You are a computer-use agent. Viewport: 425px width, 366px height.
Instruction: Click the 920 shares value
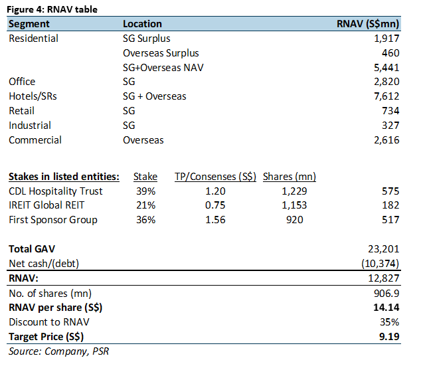click(x=295, y=220)
